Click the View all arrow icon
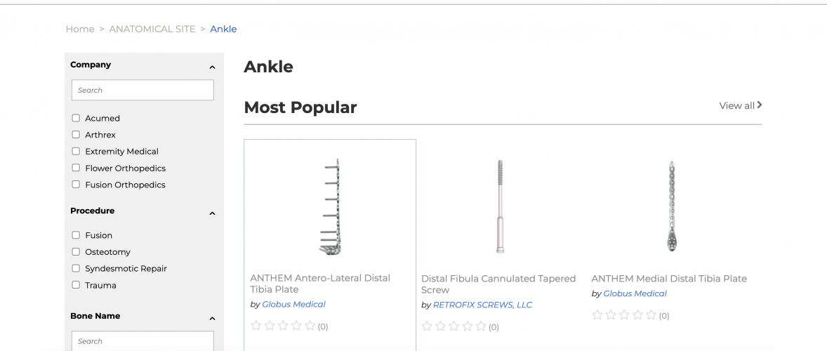This screenshot has width=827, height=351. click(x=760, y=105)
